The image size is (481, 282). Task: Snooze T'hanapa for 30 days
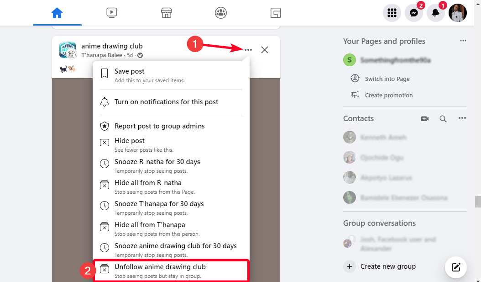(159, 204)
